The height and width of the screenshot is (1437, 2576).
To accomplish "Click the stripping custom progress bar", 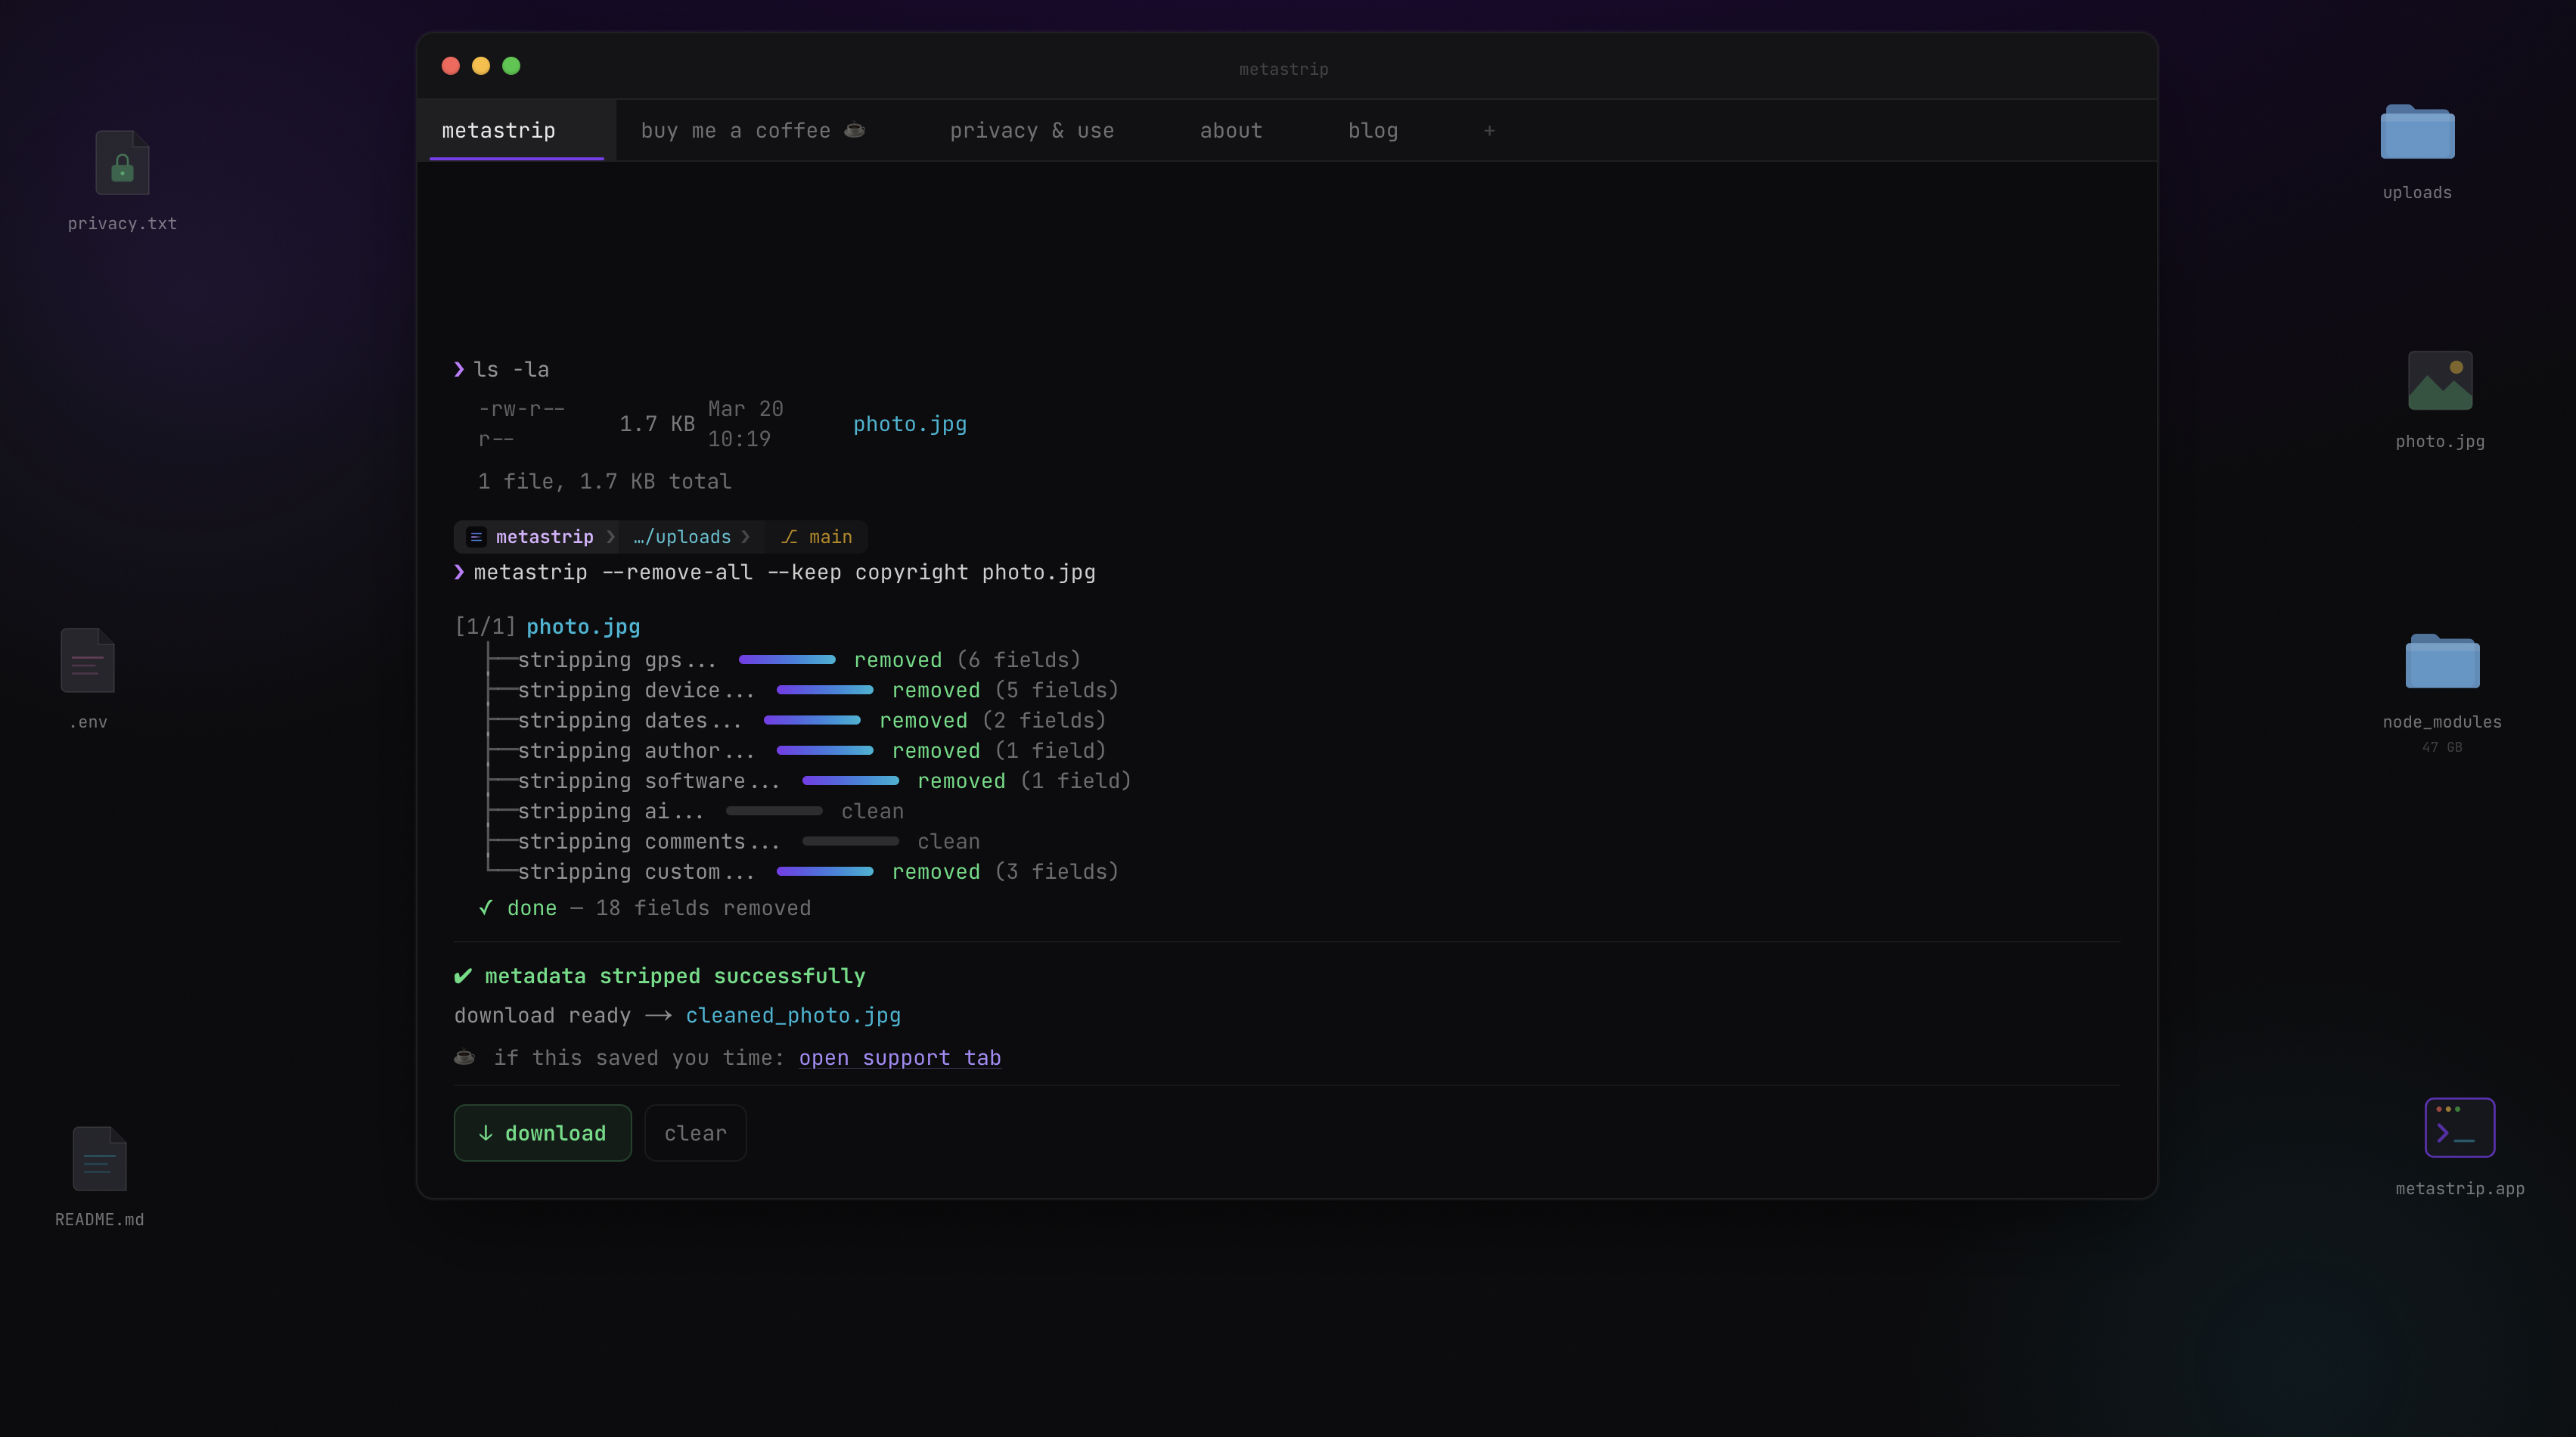I will point(825,872).
